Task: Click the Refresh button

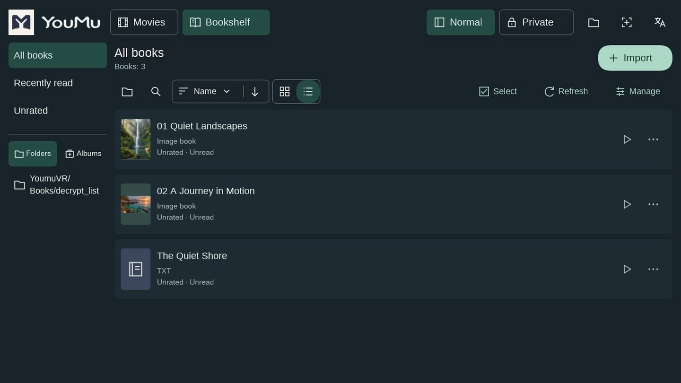Action: point(566,91)
